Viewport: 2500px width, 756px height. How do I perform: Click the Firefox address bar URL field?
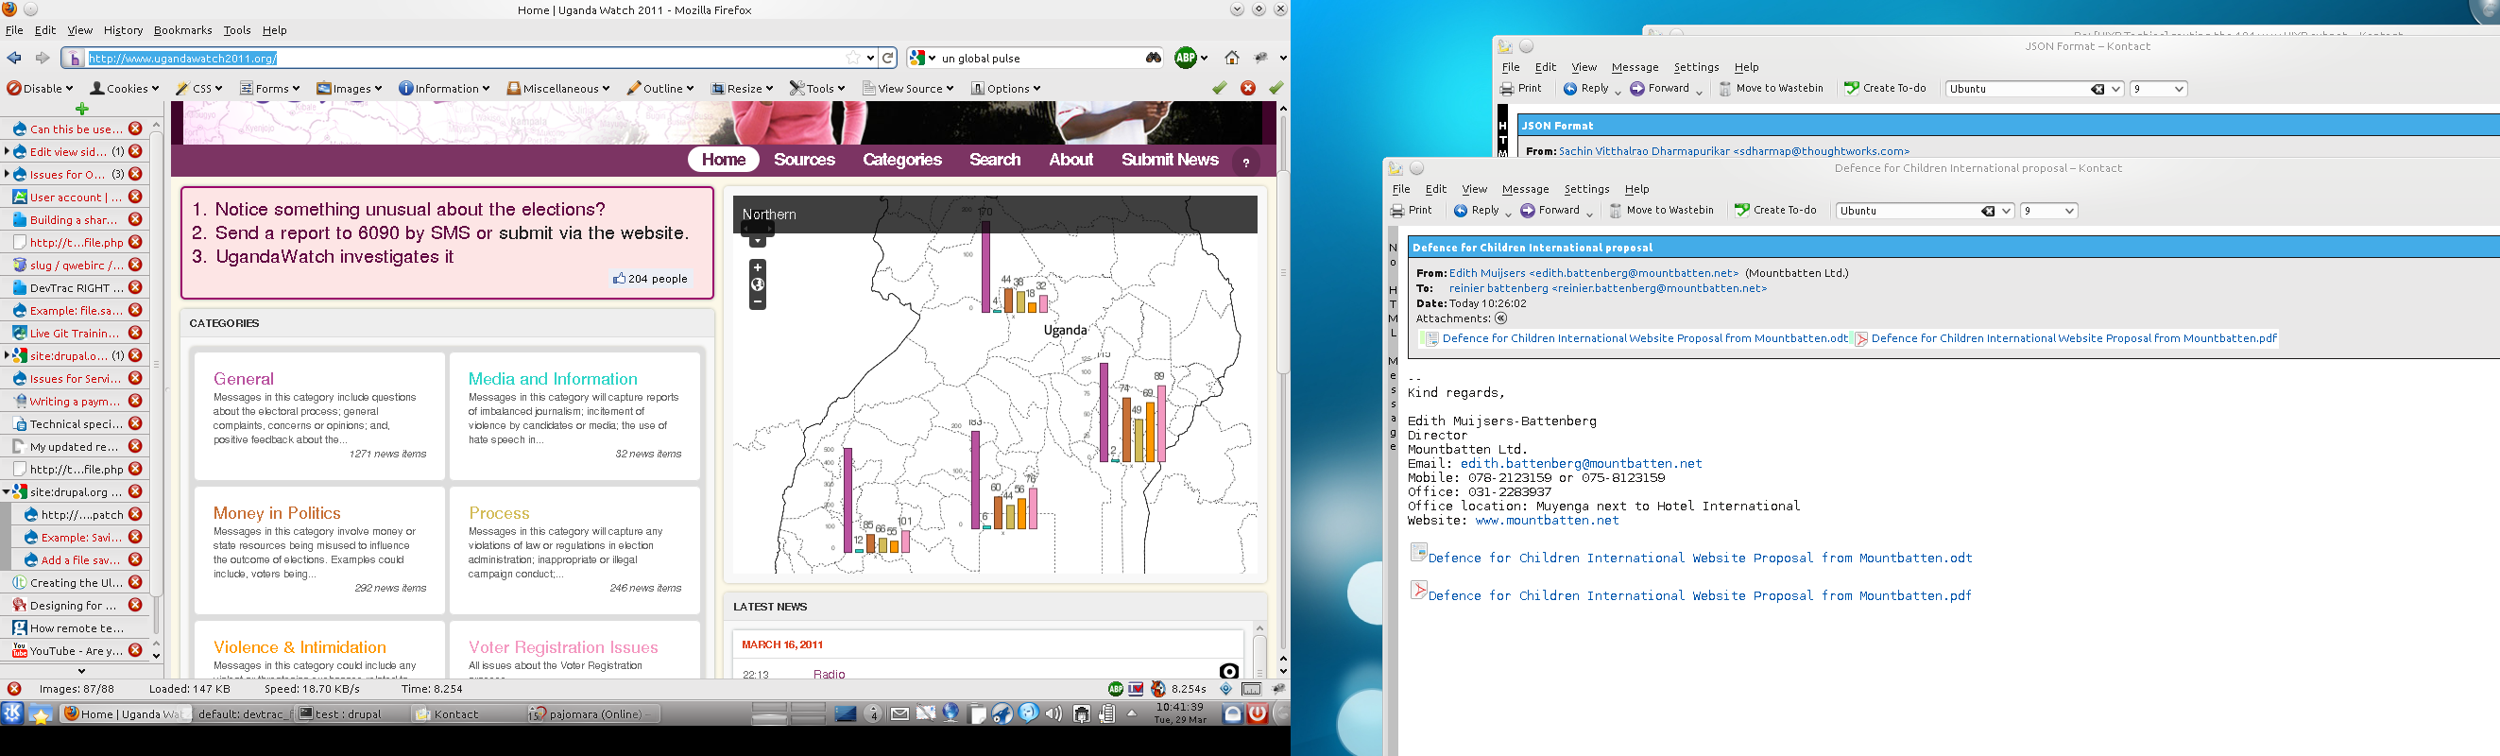pyautogui.click(x=466, y=59)
